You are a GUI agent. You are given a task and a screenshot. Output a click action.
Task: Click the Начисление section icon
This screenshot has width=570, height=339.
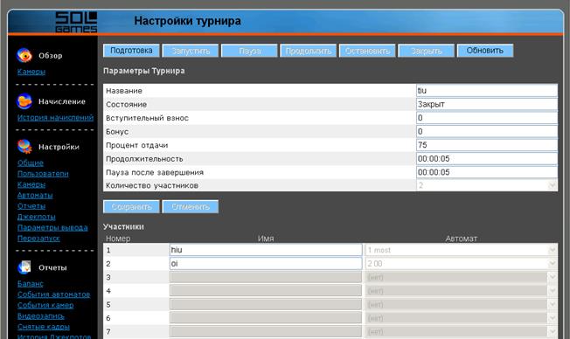click(x=24, y=101)
